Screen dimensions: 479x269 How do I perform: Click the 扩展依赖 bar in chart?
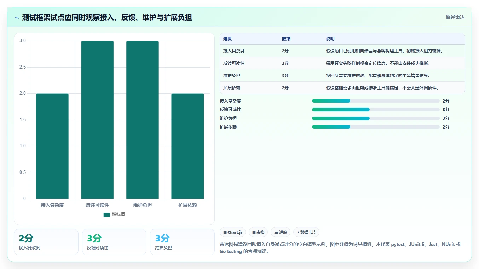coord(187,146)
